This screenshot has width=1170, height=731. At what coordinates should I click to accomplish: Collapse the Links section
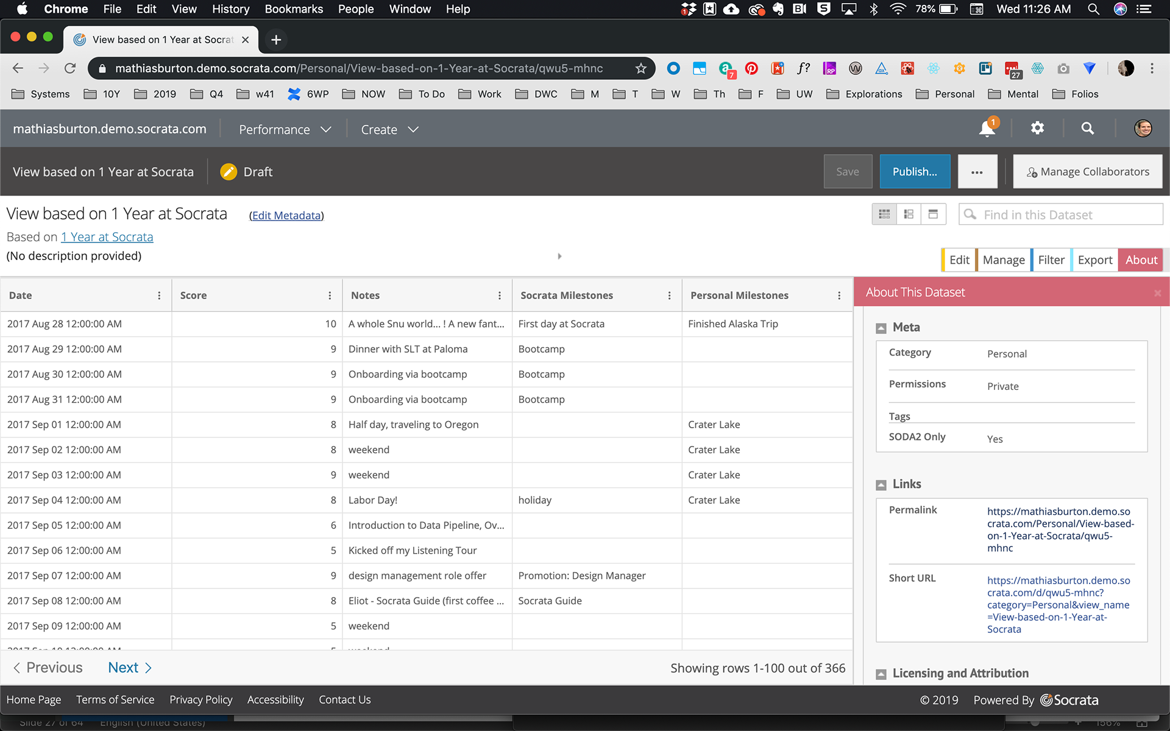point(881,485)
